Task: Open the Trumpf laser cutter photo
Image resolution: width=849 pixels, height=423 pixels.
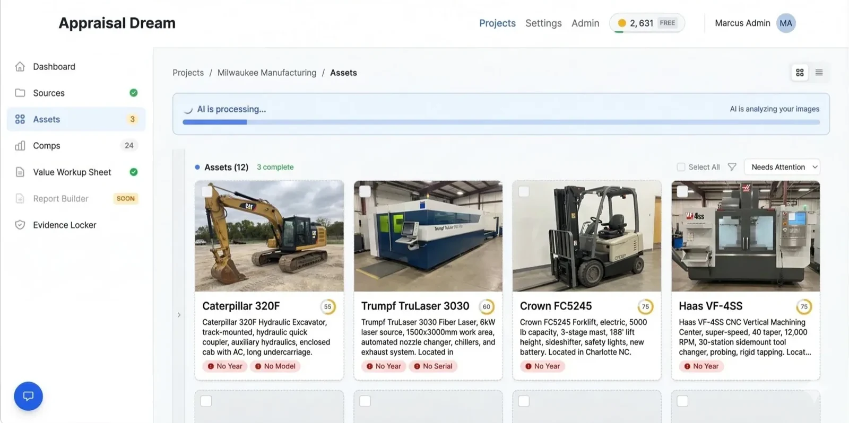Action: (x=428, y=236)
